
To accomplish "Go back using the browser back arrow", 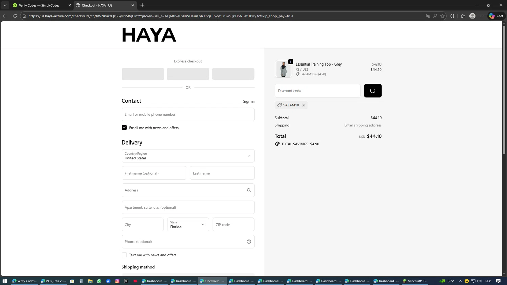I will pyautogui.click(x=5, y=16).
